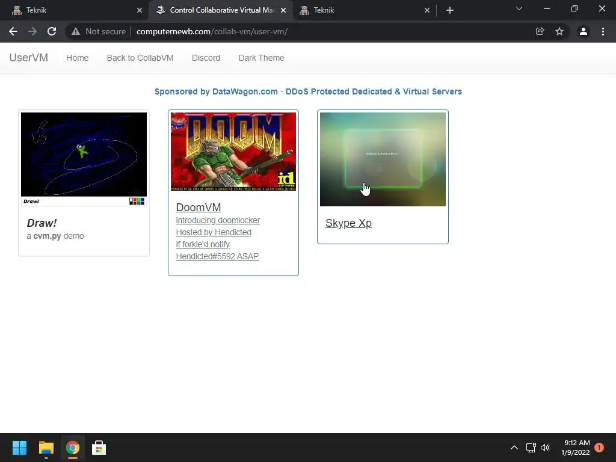This screenshot has height=462, width=616.
Task: Click the share page icon in address bar
Action: [x=540, y=31]
